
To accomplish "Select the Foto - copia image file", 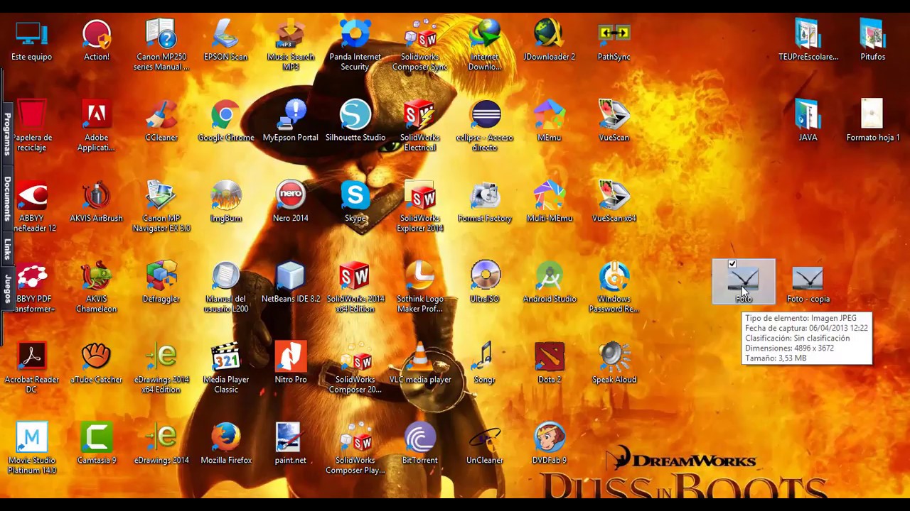I will pos(808,279).
